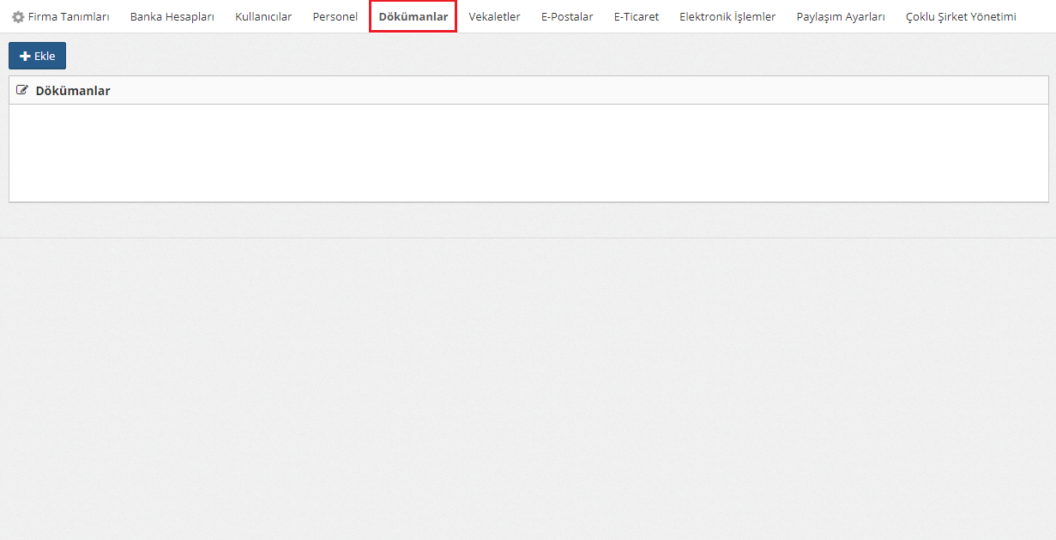The height and width of the screenshot is (540, 1056).
Task: Open the Çoklu Şirket Yönetimi tab
Action: 961,16
